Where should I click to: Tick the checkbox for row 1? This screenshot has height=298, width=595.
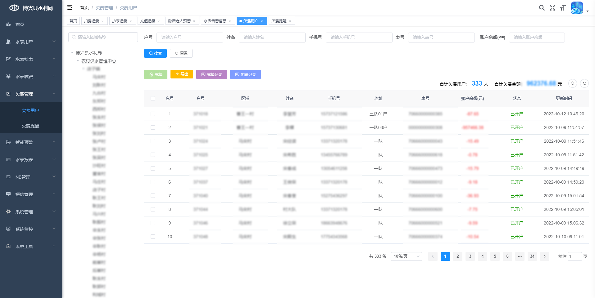[153, 114]
